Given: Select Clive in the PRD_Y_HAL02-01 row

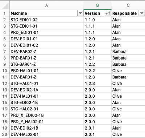Looking at the screenshot, I should click(128, 122).
